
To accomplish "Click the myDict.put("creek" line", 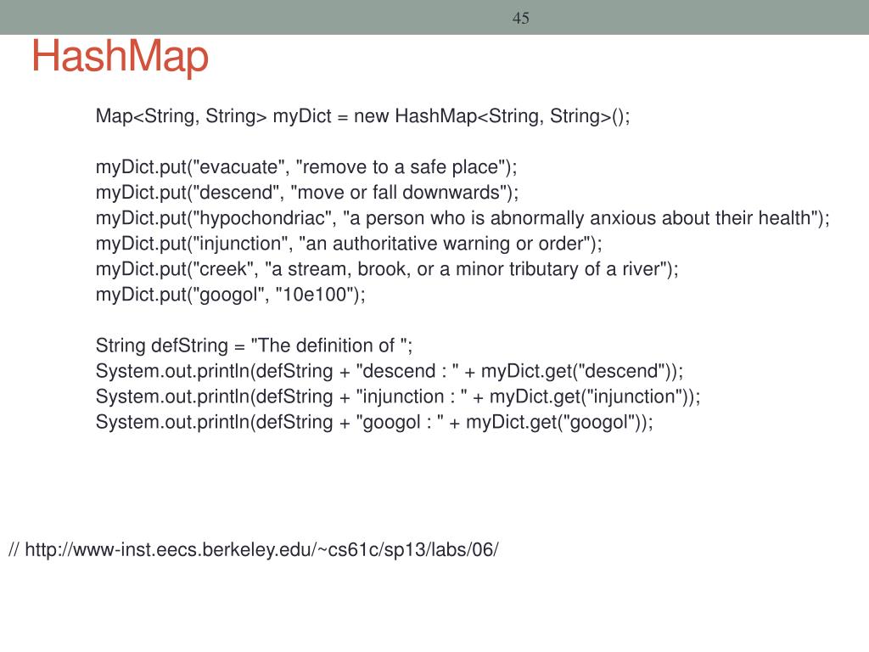I will click(387, 269).
